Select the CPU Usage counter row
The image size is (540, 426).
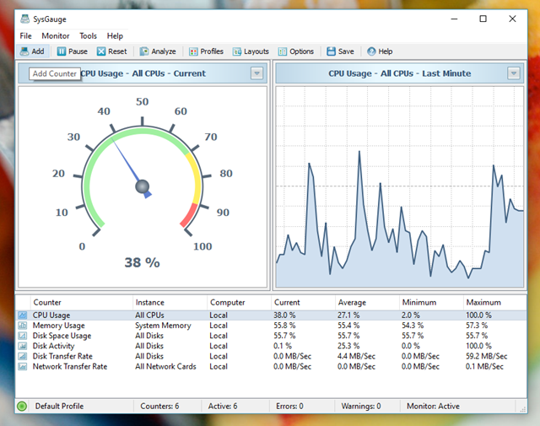click(272, 315)
